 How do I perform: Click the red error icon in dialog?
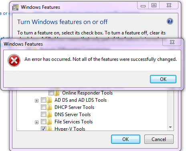(x=14, y=60)
